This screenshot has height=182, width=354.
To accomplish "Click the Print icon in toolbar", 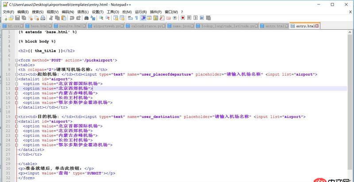I will 42,18.
